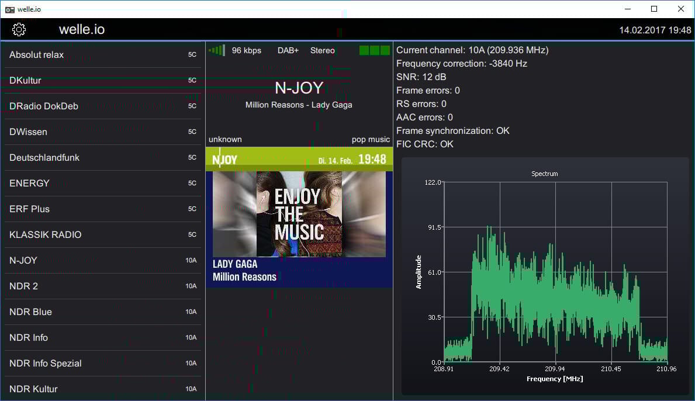Image resolution: width=695 pixels, height=401 pixels.
Task: Switch to KLASSIK RADIO
Action: [102, 235]
